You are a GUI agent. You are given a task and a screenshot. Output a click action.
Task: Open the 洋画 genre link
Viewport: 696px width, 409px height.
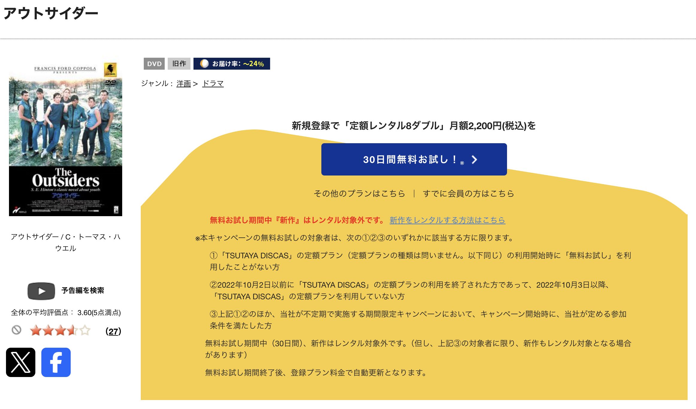184,83
